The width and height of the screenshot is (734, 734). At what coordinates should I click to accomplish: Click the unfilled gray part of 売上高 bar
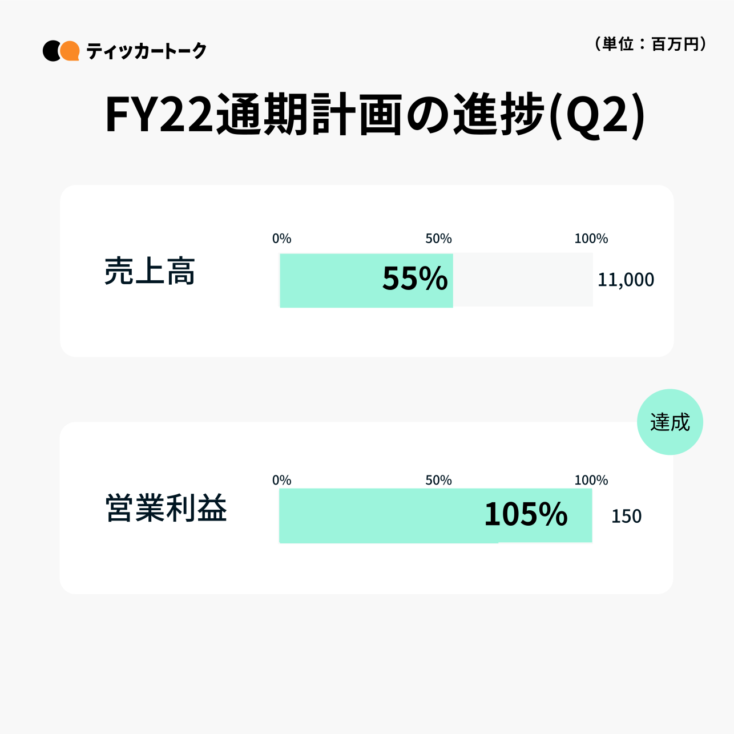tap(522, 280)
